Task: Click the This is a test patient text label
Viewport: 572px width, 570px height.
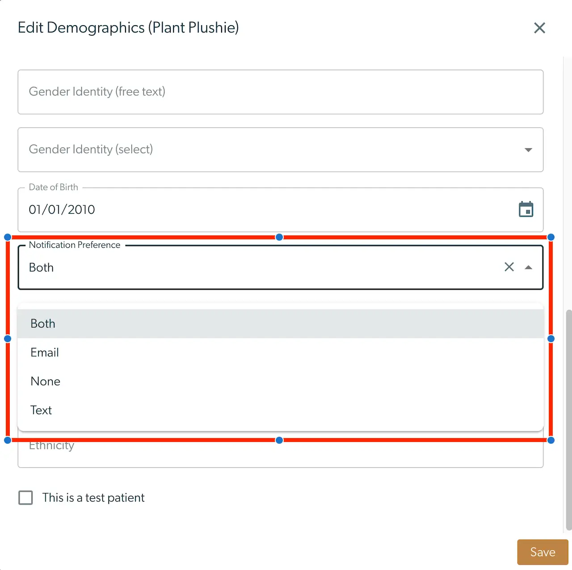Action: [93, 498]
